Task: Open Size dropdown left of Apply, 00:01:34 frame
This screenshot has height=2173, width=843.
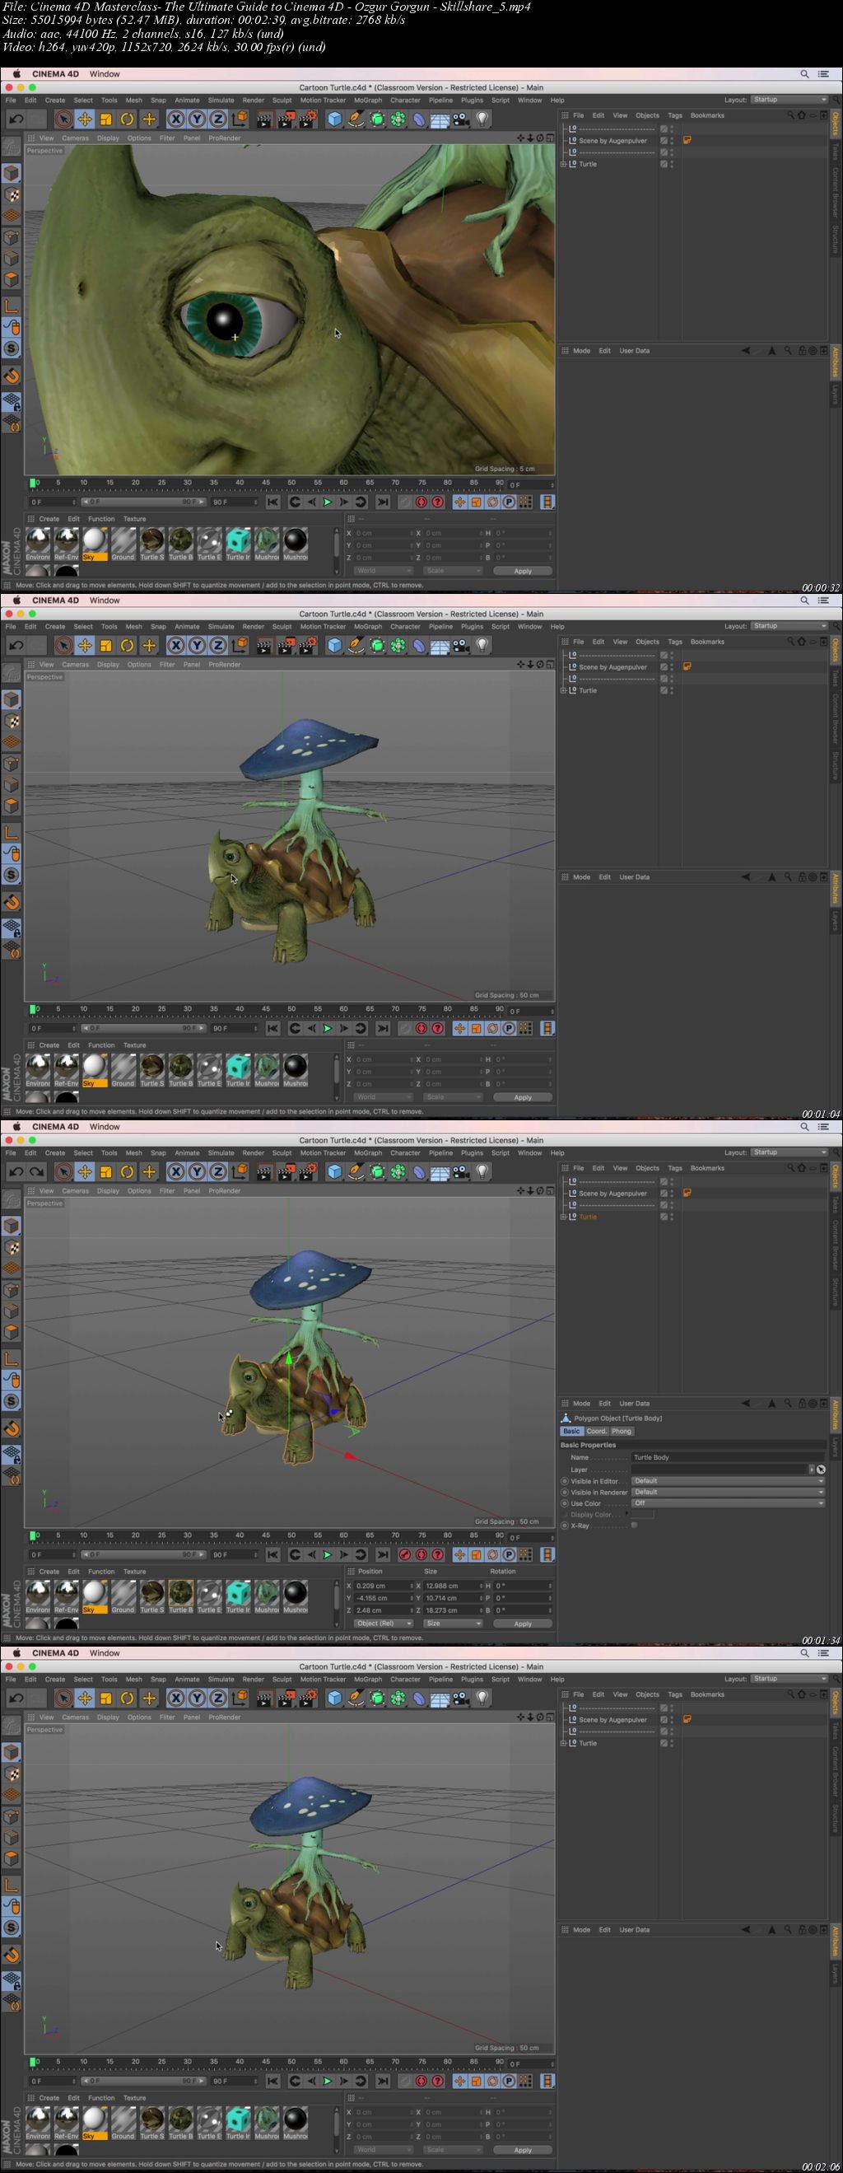Action: 453,1624
